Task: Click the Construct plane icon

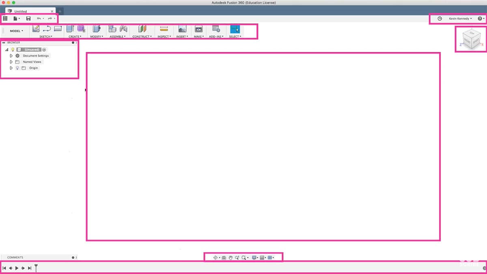Action: [x=142, y=29]
